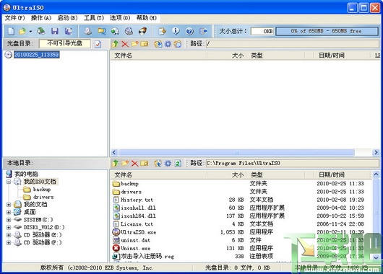The image size is (383, 274).
Task: Click blue gear icon in 光盘目录 toolbar
Action: click(x=168, y=44)
